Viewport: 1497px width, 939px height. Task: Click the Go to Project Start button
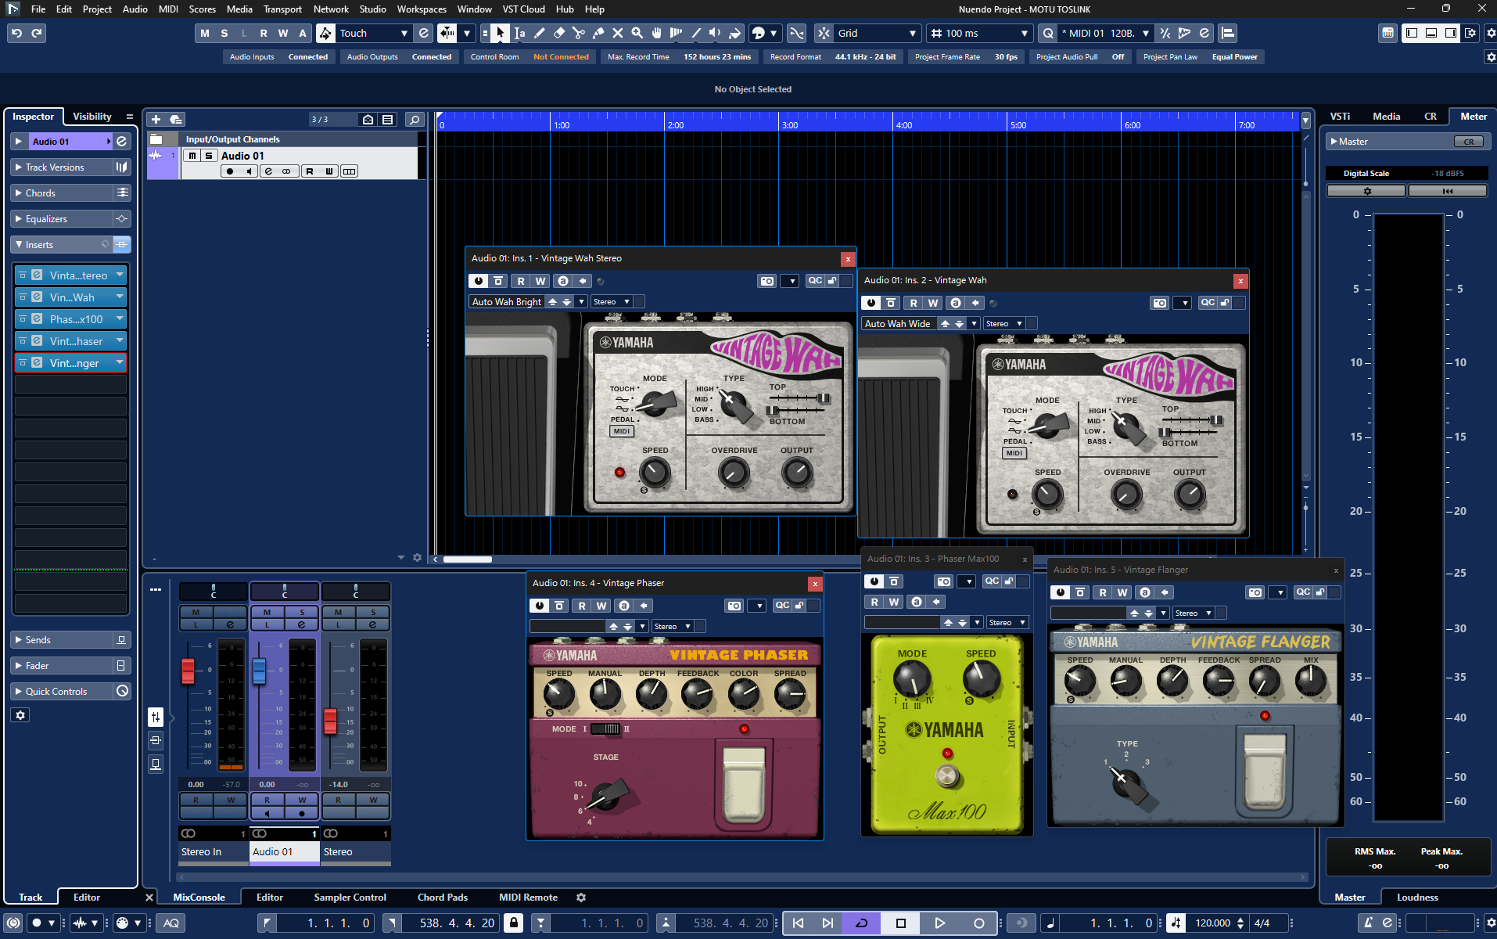click(x=798, y=923)
